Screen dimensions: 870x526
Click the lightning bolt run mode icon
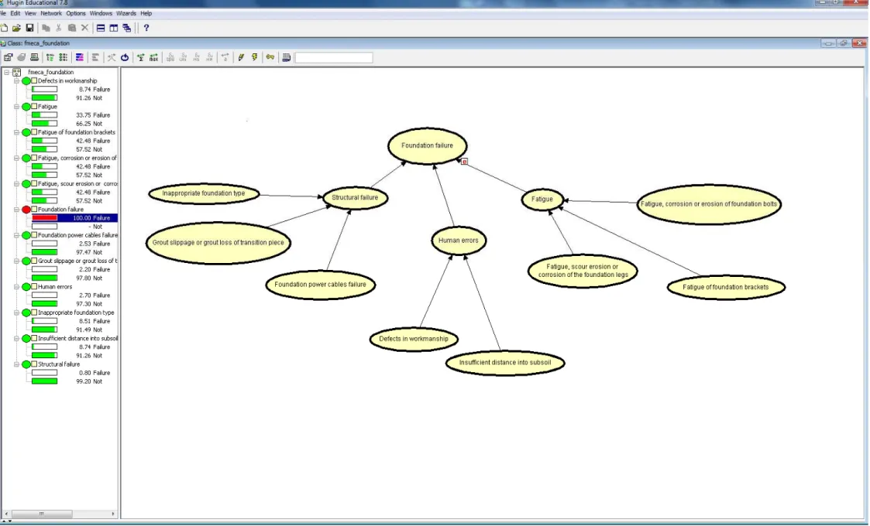(255, 57)
